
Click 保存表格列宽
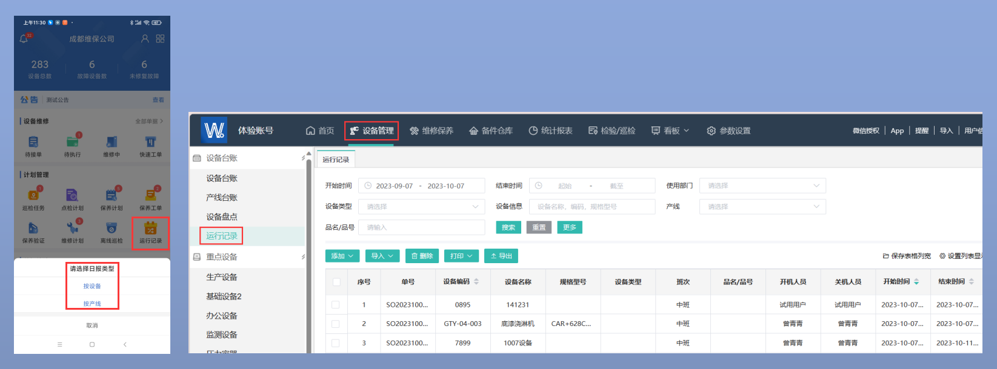coord(907,256)
